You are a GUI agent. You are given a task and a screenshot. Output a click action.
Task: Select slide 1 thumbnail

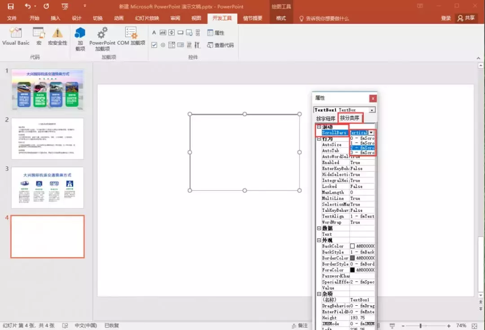(47, 89)
